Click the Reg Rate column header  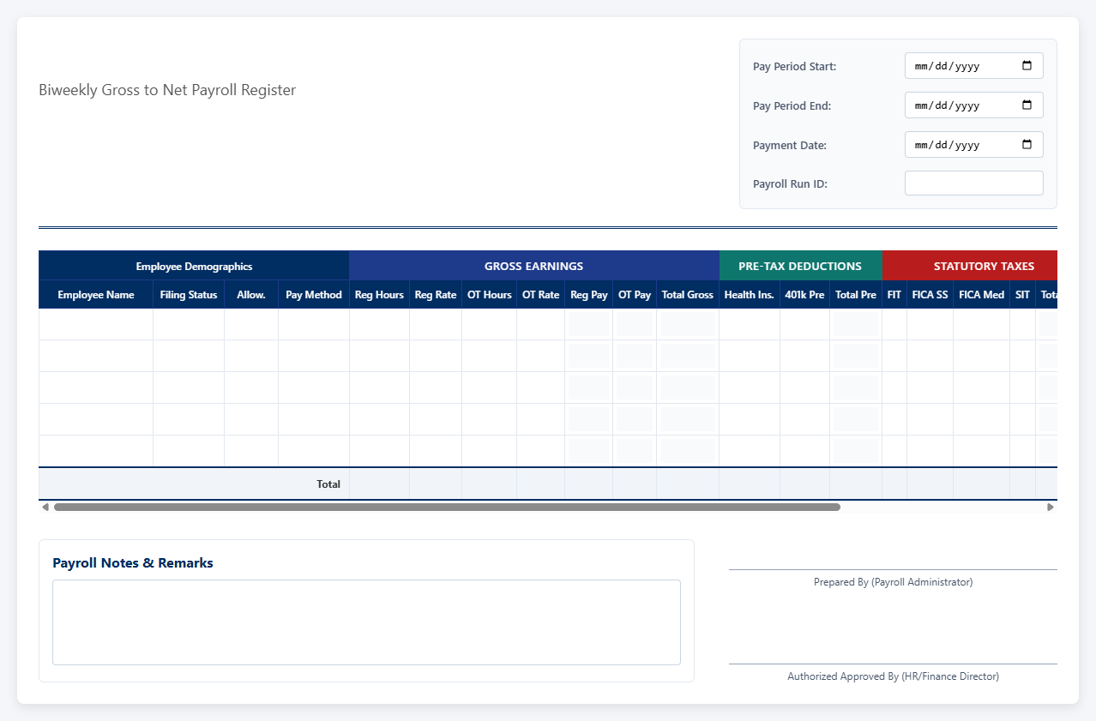coord(436,295)
